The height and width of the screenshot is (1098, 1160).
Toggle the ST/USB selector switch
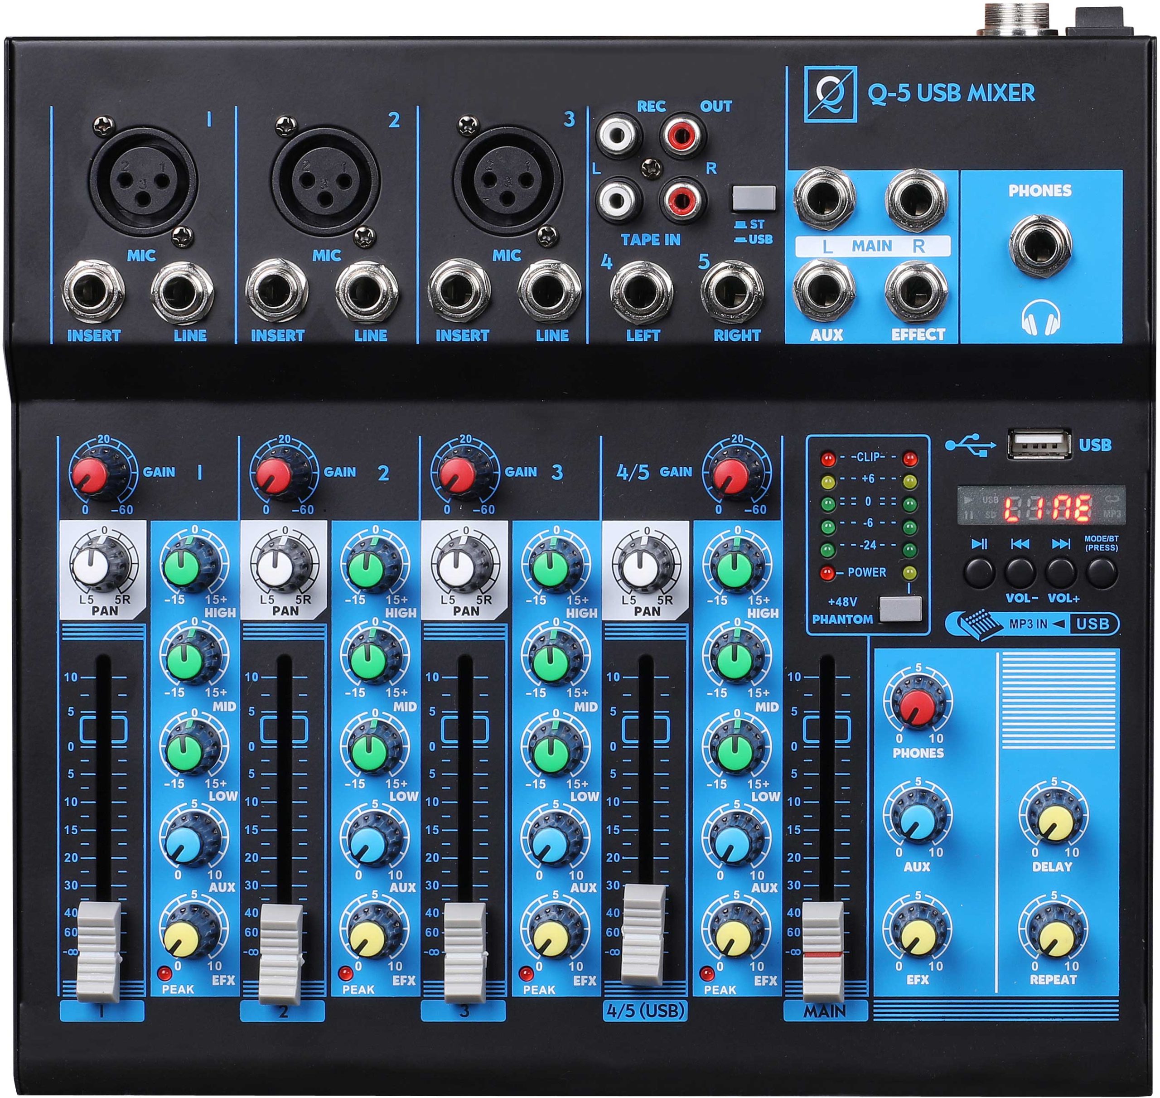tap(754, 198)
